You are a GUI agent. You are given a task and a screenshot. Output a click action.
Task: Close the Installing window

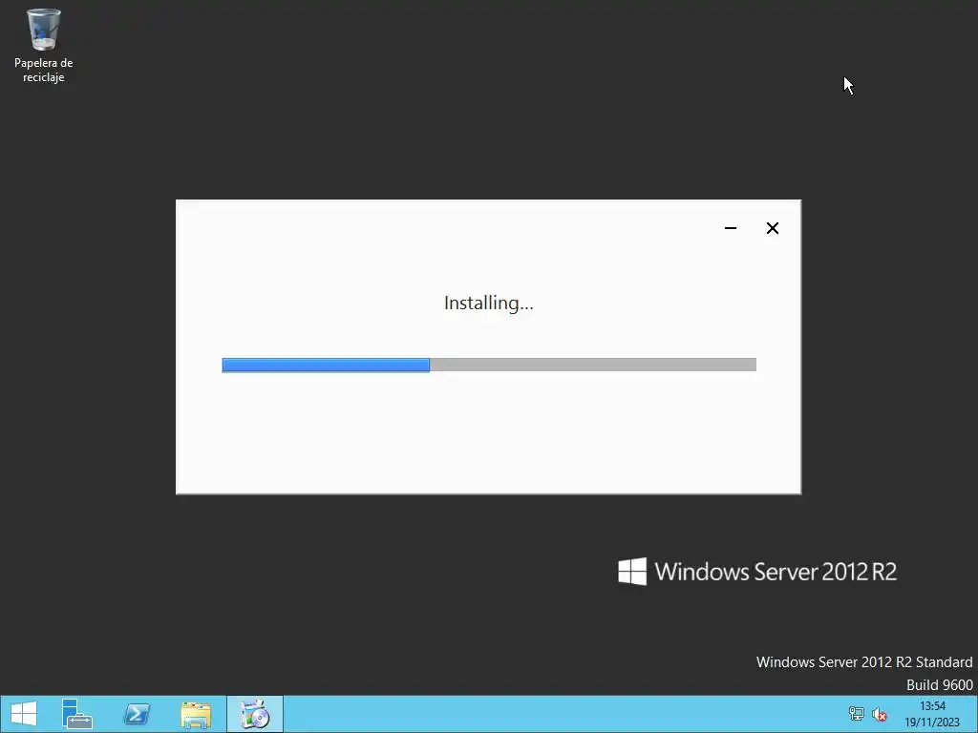point(772,228)
